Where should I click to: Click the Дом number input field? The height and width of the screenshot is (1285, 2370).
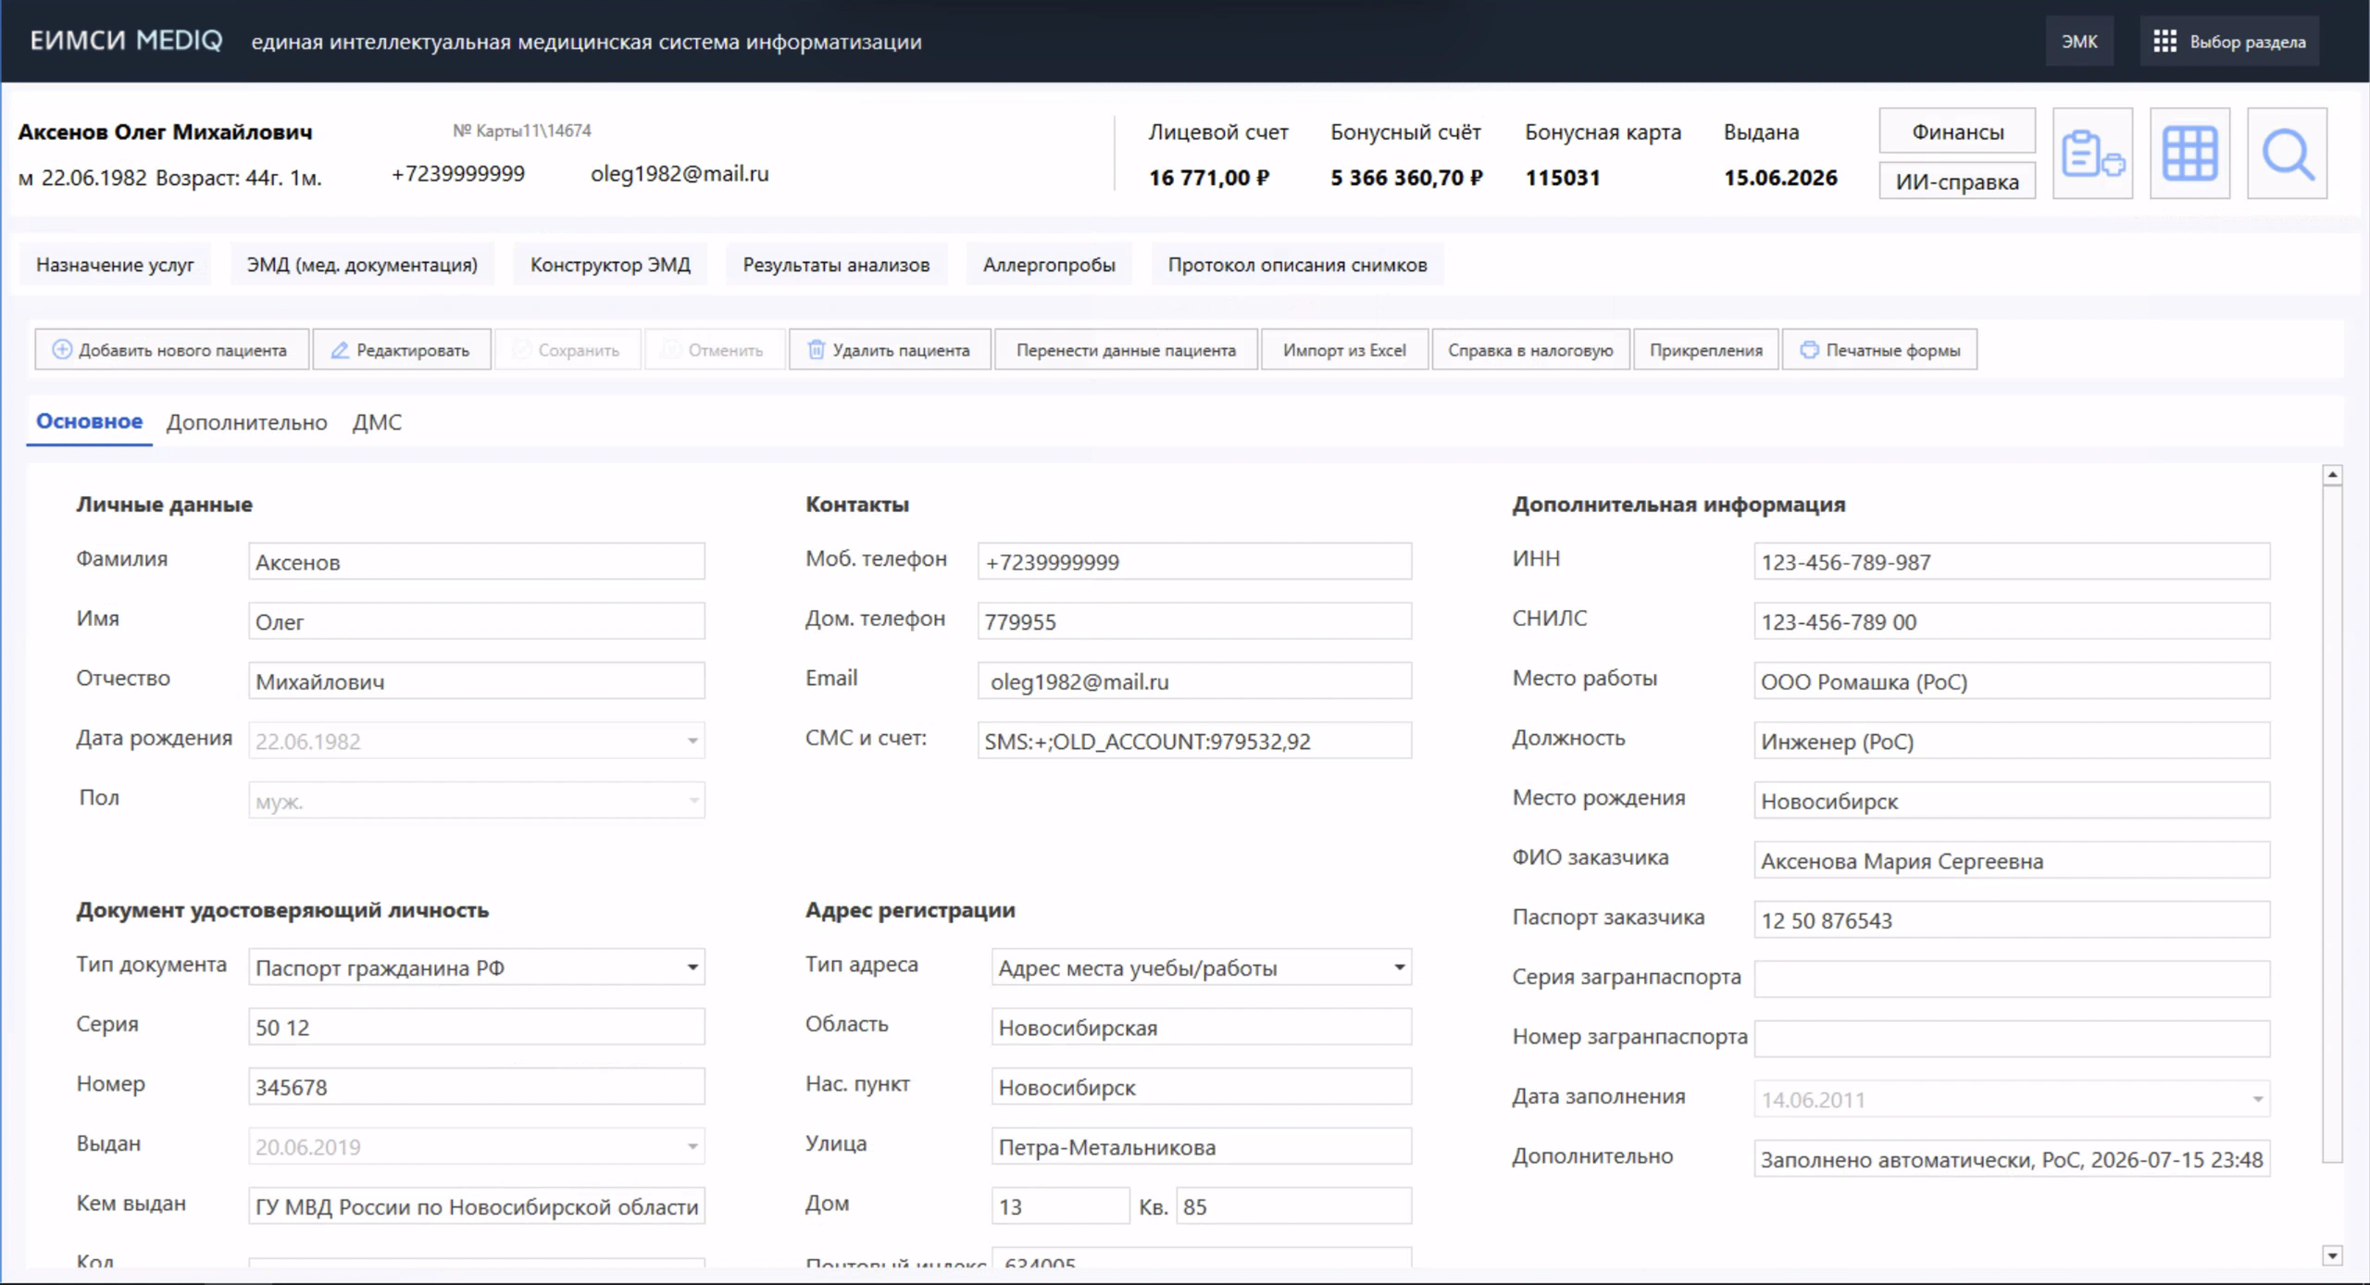(x=1060, y=1206)
